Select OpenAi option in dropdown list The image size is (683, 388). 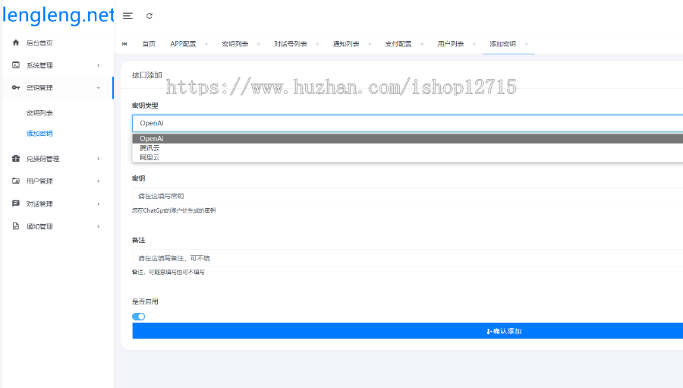pyautogui.click(x=408, y=139)
